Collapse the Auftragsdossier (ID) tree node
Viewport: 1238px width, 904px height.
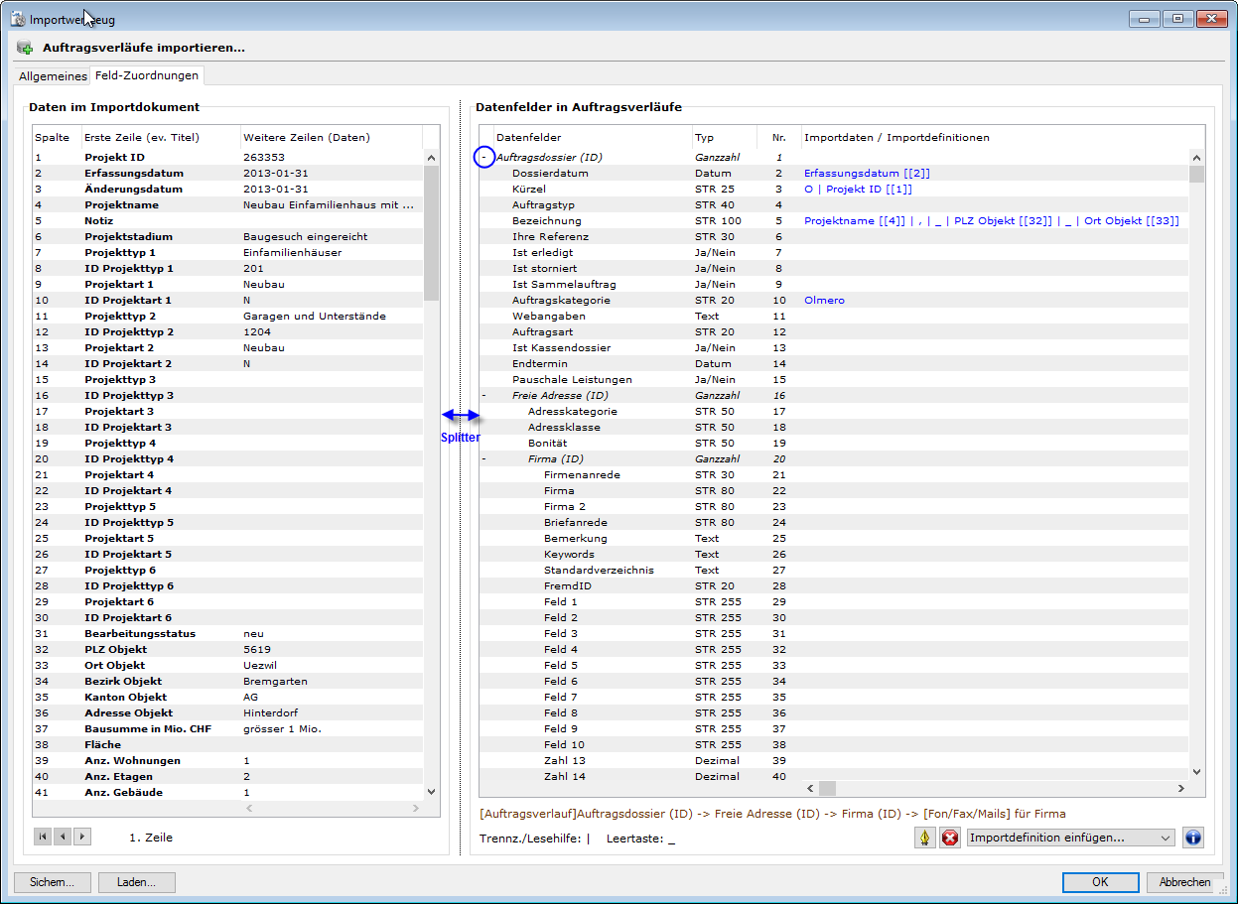pos(483,157)
